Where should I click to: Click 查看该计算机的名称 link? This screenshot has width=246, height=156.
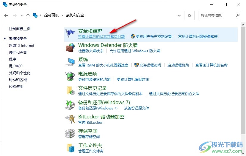point(211,65)
